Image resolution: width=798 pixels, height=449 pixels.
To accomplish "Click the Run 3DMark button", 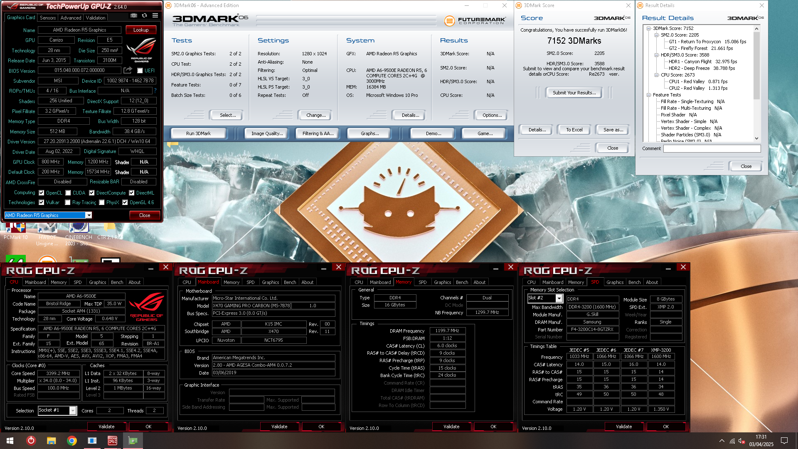I will tap(198, 133).
